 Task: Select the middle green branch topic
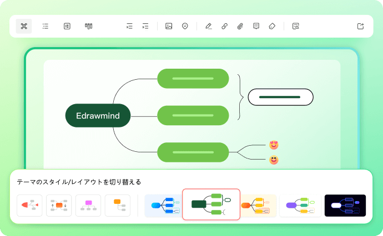pos(193,115)
